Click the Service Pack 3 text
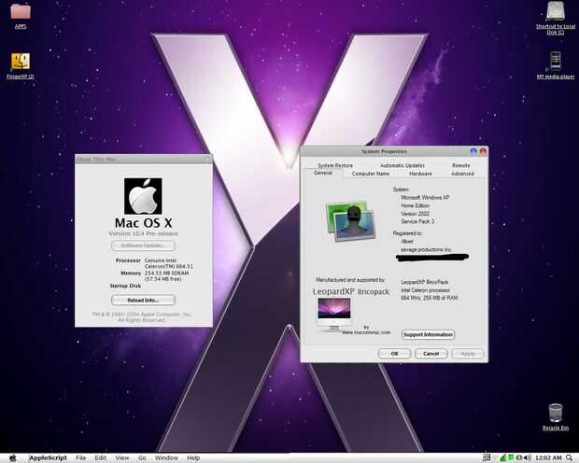Image resolution: width=579 pixels, height=463 pixels. pyautogui.click(x=417, y=221)
